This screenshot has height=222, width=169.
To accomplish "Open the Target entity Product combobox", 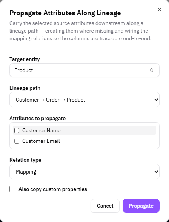I will [x=84, y=70].
